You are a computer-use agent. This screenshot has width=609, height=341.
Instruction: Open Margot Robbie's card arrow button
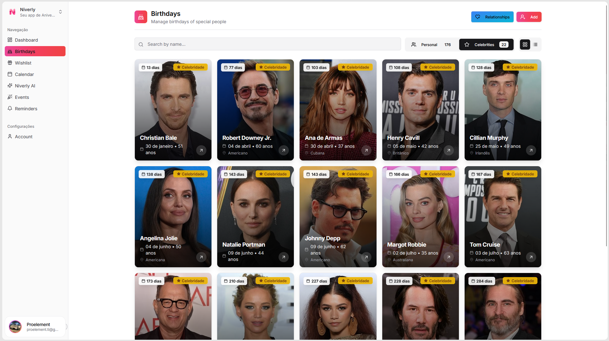pyautogui.click(x=449, y=257)
